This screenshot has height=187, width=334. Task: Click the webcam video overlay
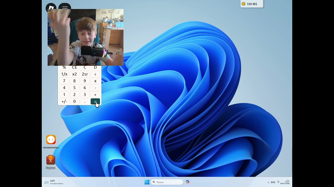[85, 37]
